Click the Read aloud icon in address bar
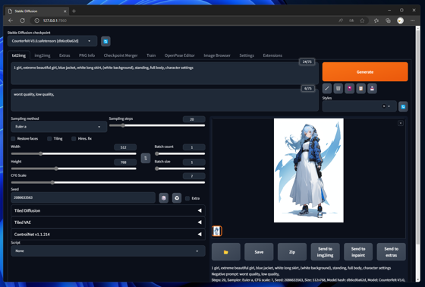This screenshot has width=425, height=287. pos(341,20)
